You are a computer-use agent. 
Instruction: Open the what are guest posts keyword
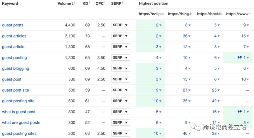point(21,122)
